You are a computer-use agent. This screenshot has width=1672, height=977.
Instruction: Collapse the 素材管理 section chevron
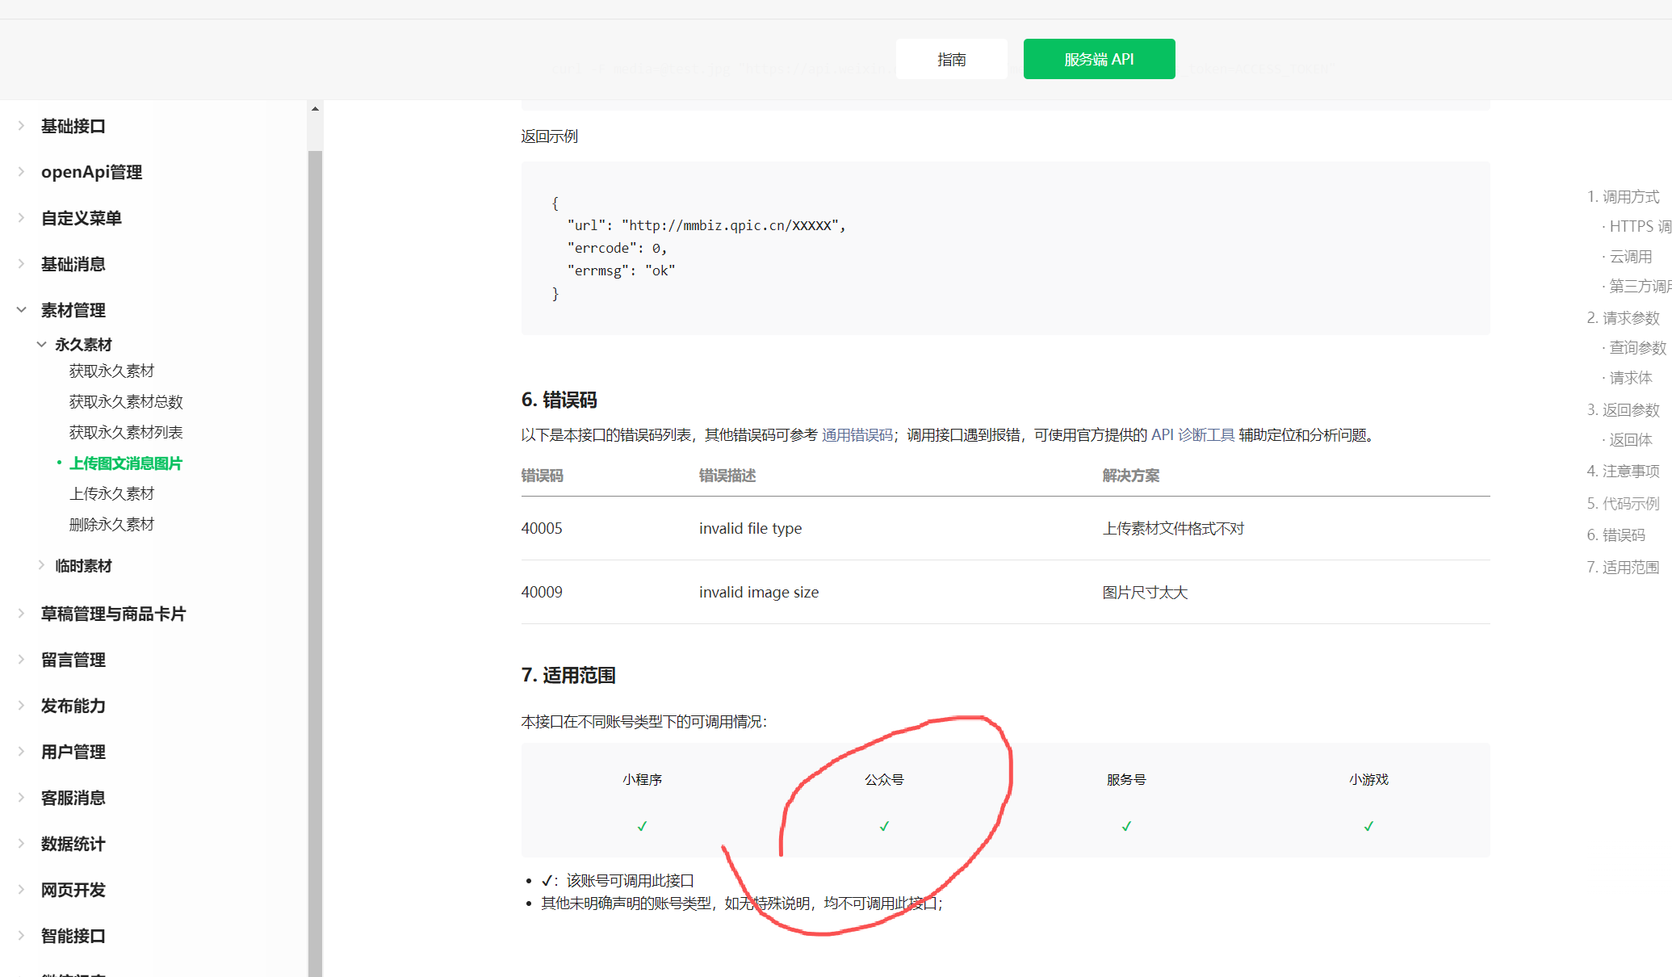tap(22, 310)
